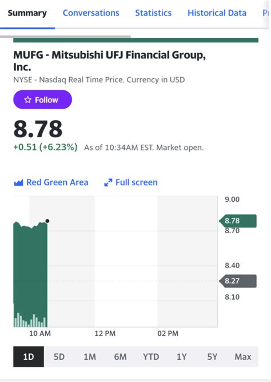Select the 1D chart range

tap(29, 357)
